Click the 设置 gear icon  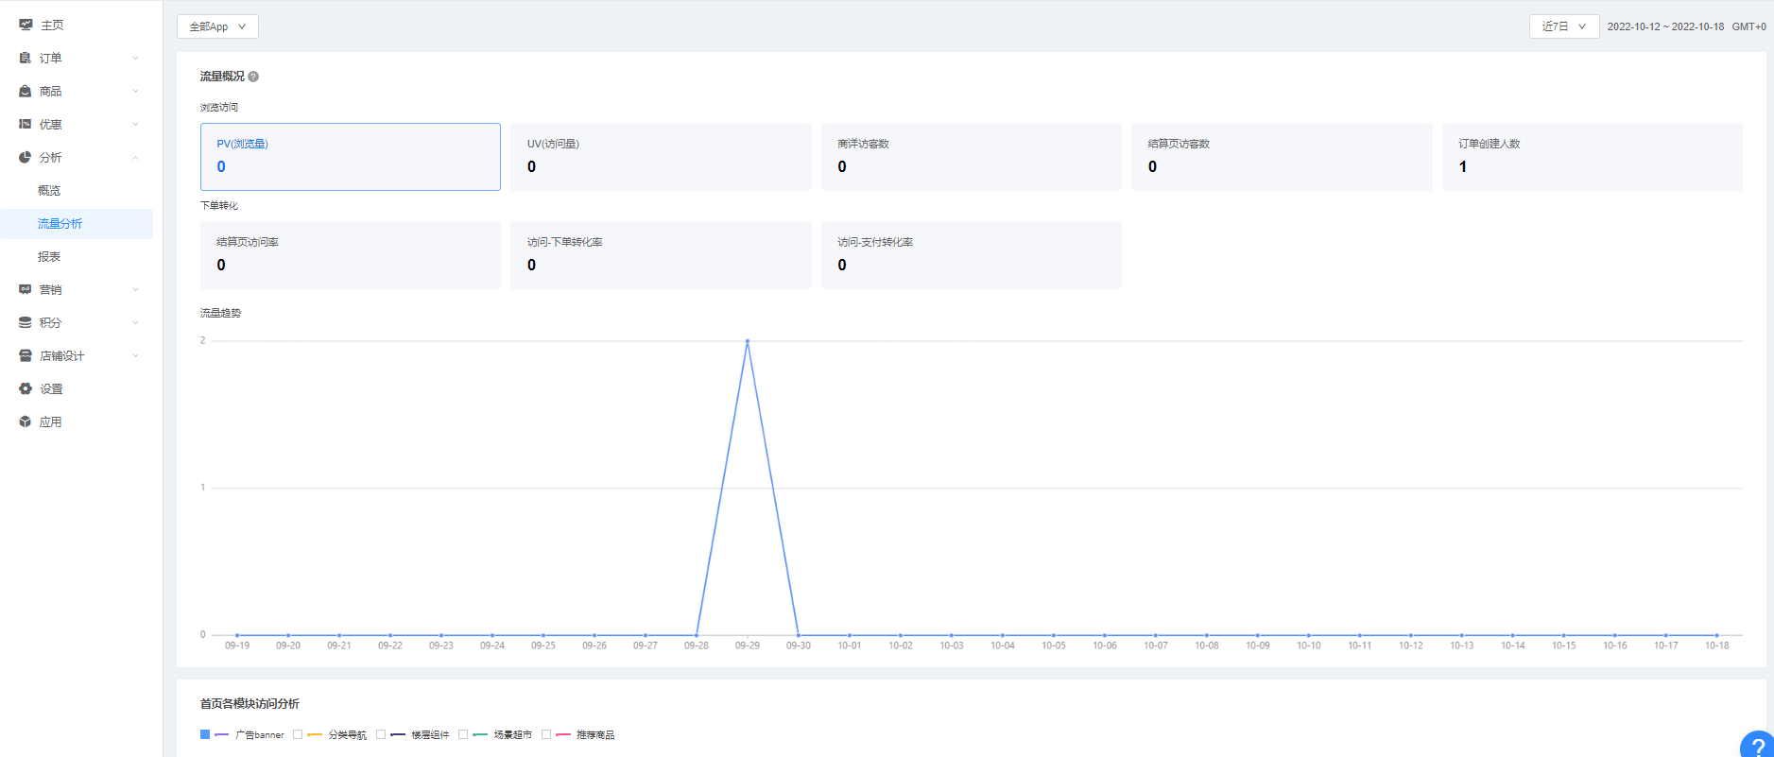(26, 388)
